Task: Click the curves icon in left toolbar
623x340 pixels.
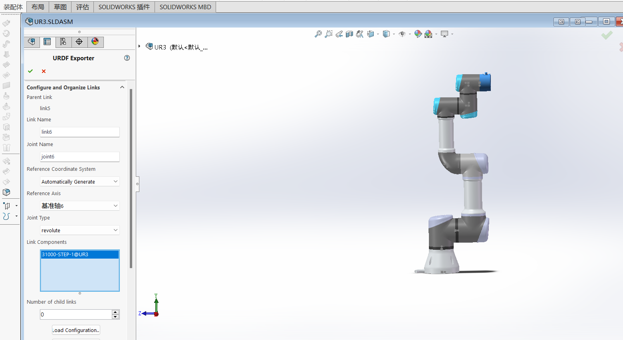Action: (6, 216)
